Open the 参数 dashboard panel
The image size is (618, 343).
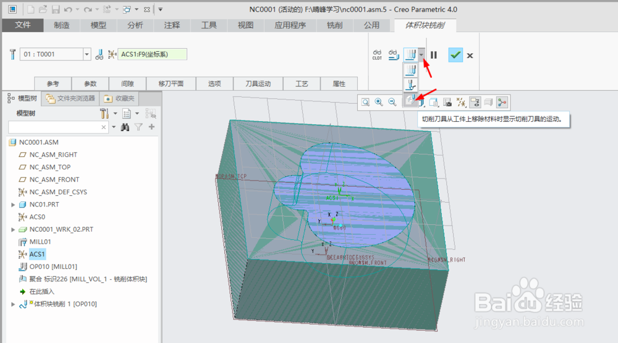click(90, 83)
